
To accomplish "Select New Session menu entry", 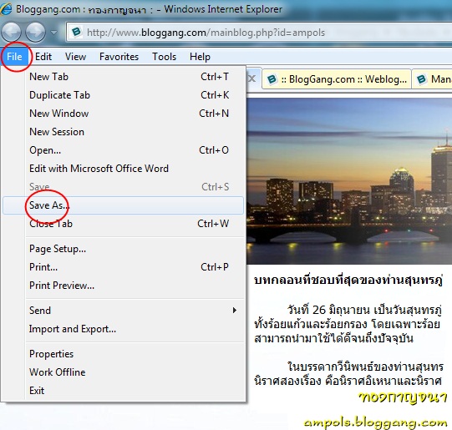I will point(123,132).
